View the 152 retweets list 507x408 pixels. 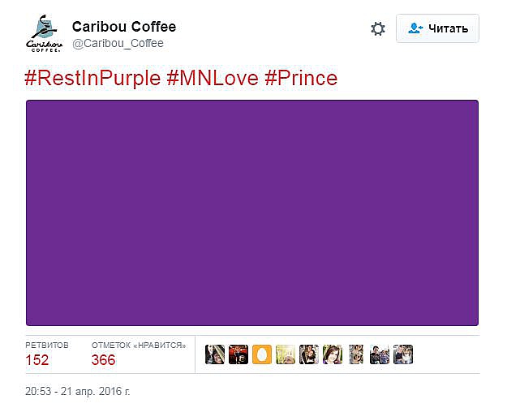click(37, 359)
